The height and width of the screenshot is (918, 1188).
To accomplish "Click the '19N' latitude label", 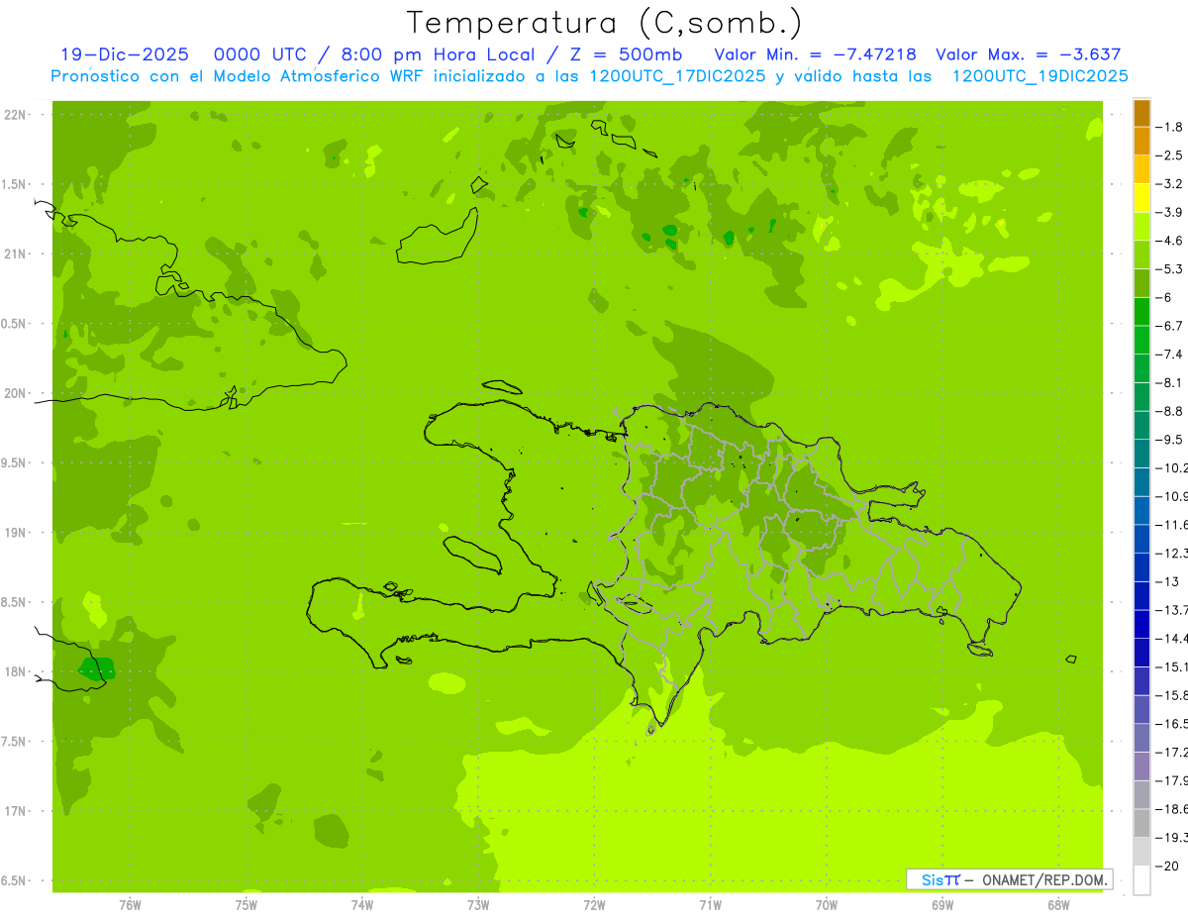I will click(x=15, y=533).
